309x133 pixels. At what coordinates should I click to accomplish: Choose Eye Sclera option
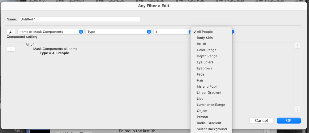click(x=205, y=62)
